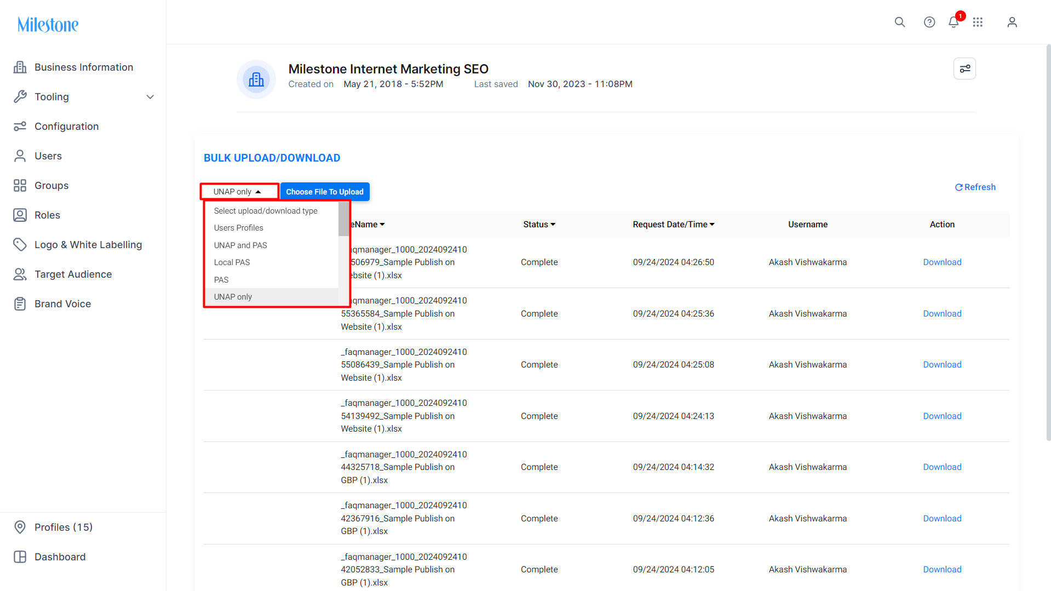Click the Logo & White Labelling tag icon

[x=20, y=244]
